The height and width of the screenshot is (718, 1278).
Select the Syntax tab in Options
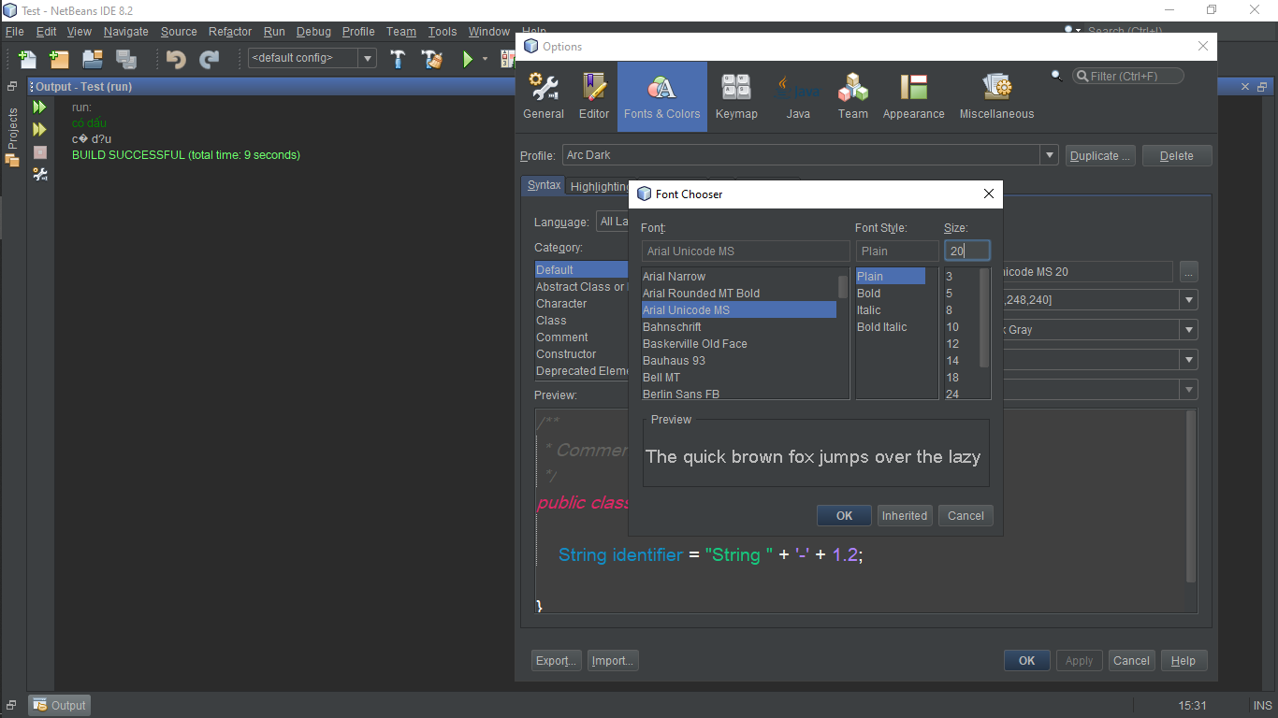(x=544, y=185)
